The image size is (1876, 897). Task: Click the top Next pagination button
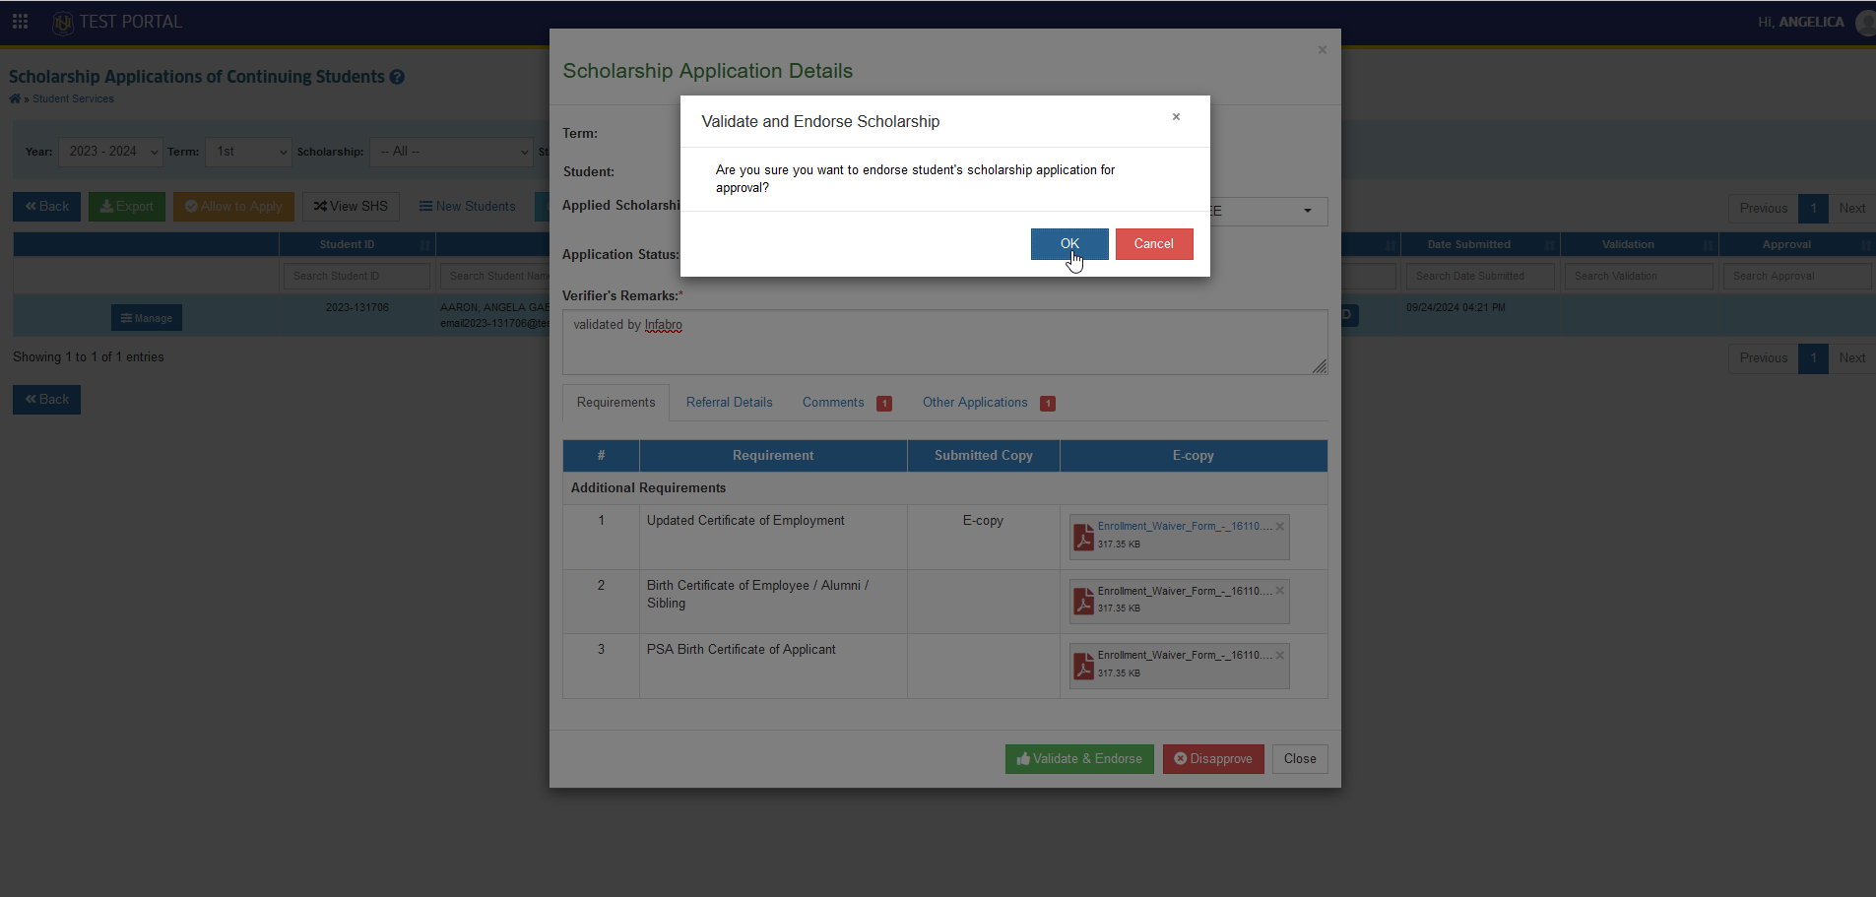[x=1851, y=209]
